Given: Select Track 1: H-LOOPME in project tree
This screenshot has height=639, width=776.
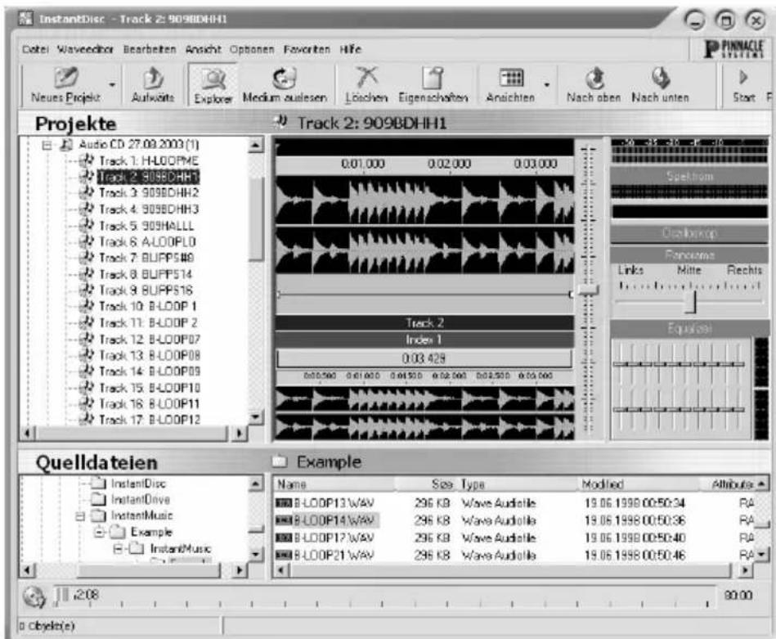Looking at the screenshot, I should [x=149, y=161].
